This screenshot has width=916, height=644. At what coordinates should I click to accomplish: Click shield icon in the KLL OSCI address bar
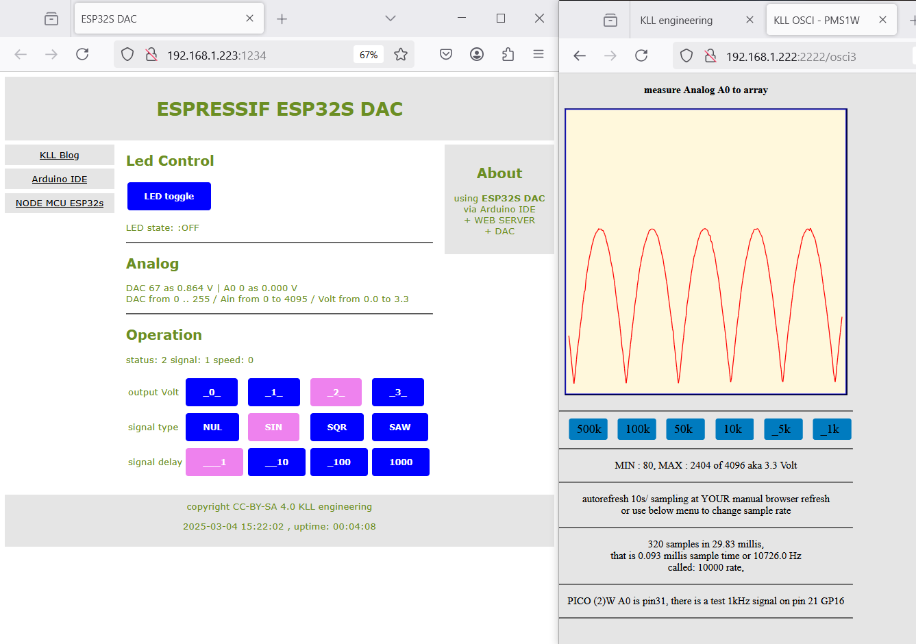tap(686, 55)
